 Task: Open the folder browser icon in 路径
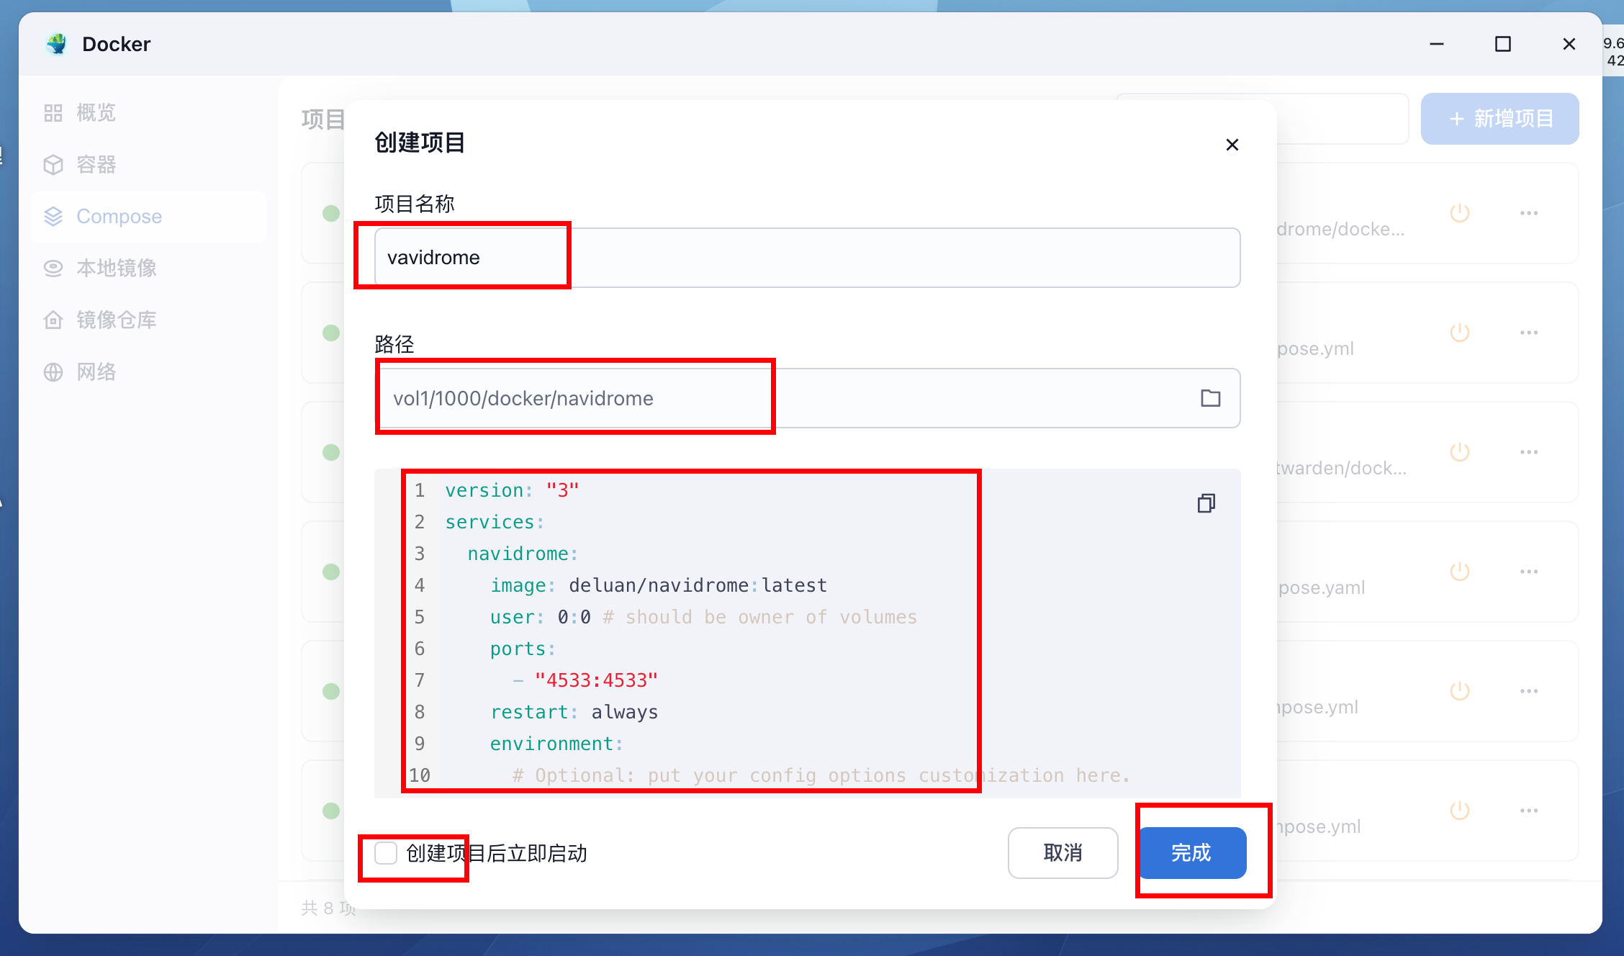coord(1210,398)
